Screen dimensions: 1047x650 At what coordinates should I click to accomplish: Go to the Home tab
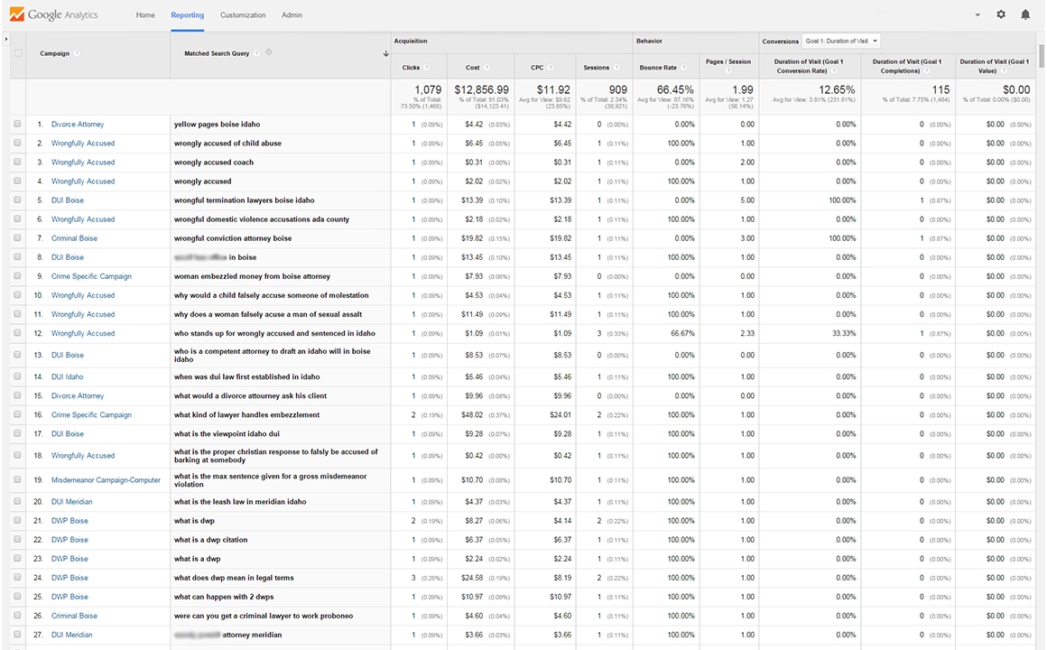(x=145, y=14)
